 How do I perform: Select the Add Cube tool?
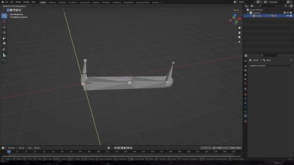click(x=4, y=61)
